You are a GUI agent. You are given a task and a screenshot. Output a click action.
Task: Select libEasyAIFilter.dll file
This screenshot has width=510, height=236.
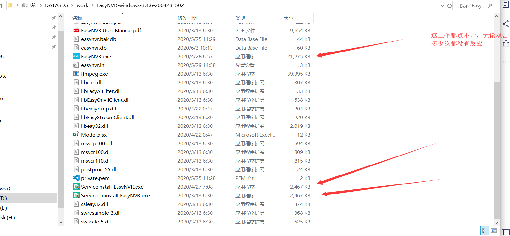[x=101, y=91]
